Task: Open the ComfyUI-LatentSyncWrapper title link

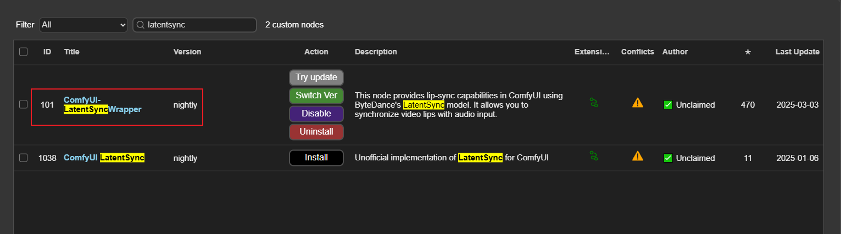Action: pyautogui.click(x=102, y=105)
